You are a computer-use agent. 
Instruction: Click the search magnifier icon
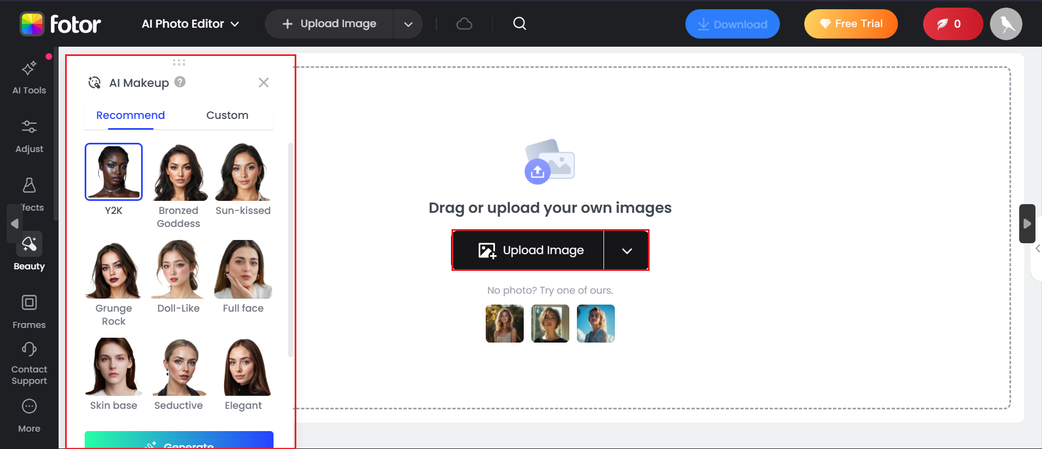pos(519,23)
